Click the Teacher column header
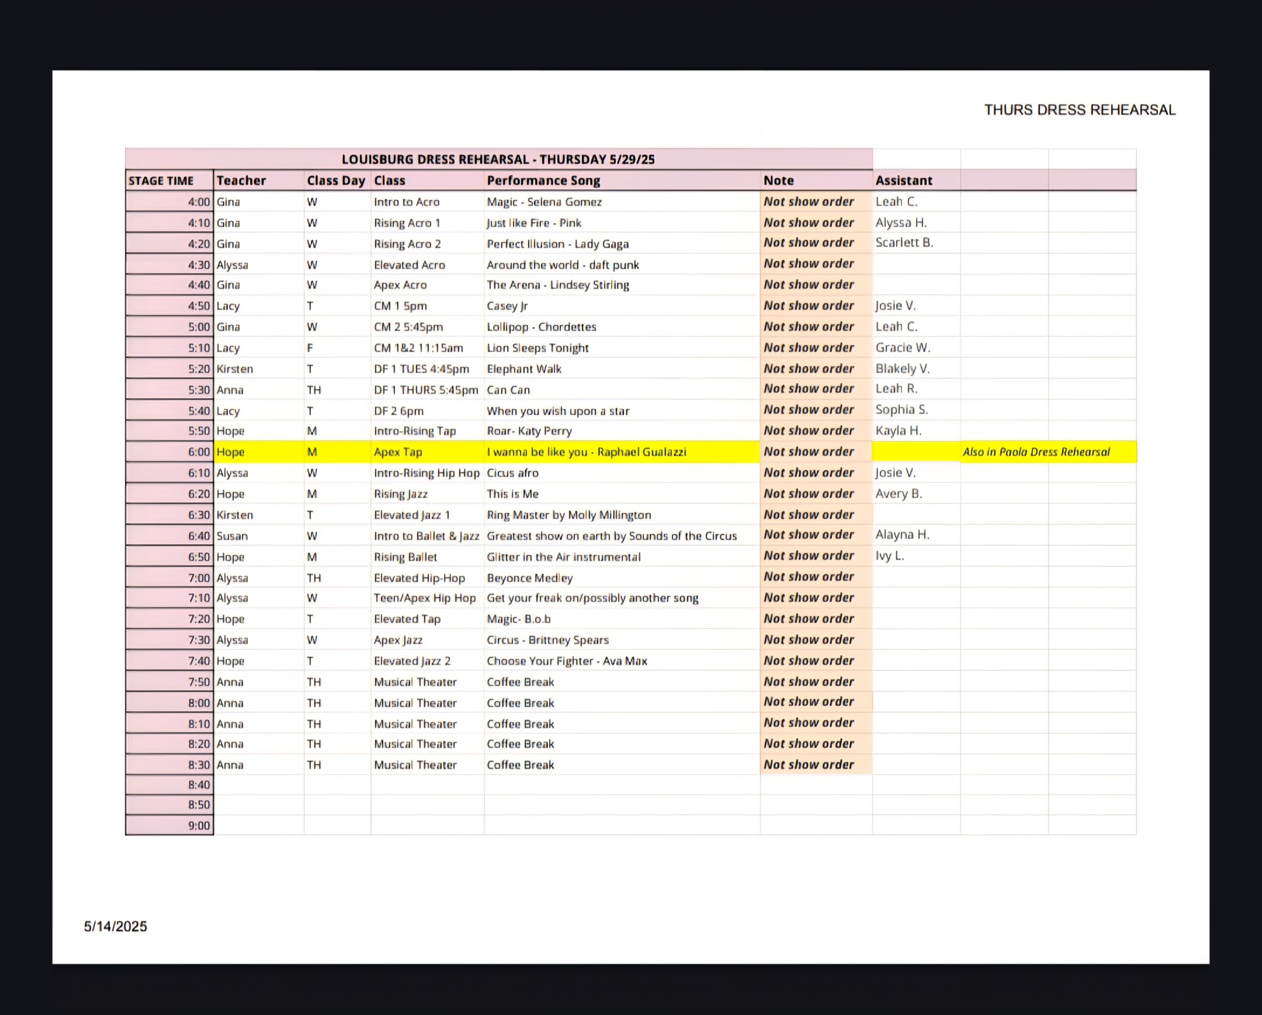The height and width of the screenshot is (1015, 1262). coord(258,180)
